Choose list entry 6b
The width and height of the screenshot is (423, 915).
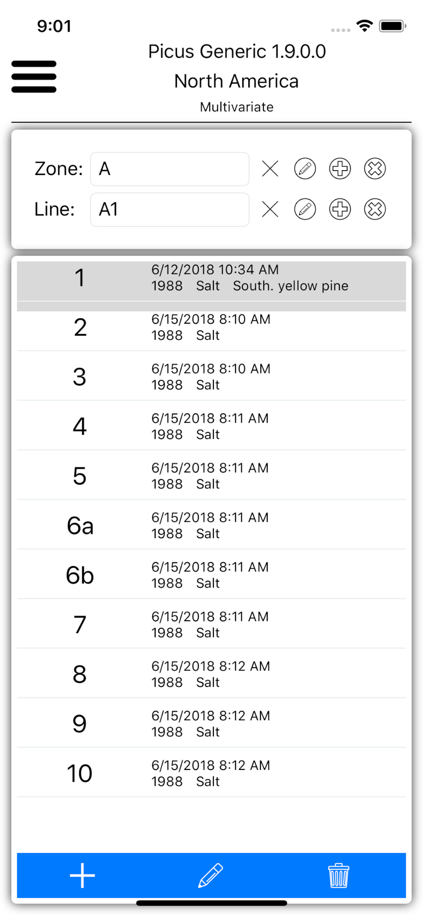211,575
